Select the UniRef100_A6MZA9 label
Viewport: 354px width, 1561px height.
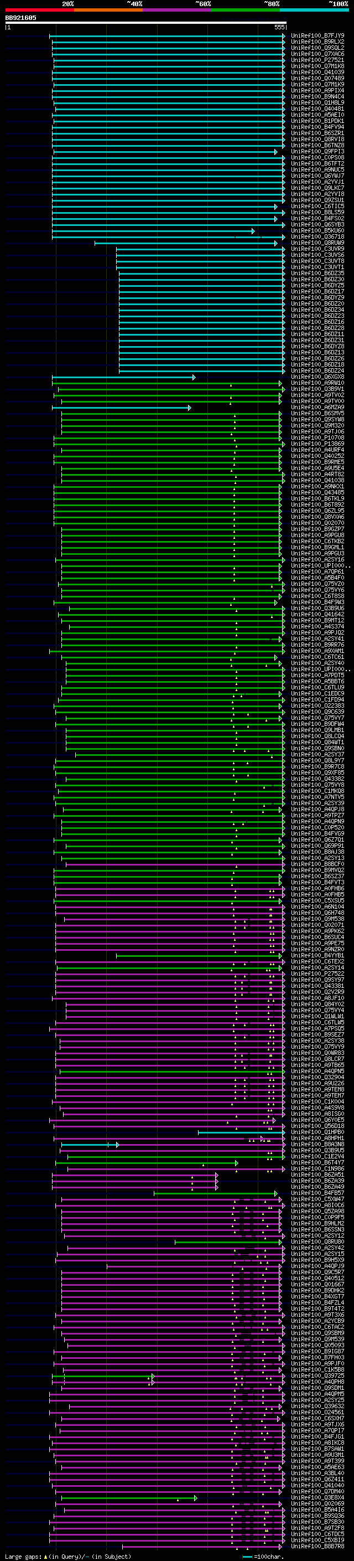pos(317,407)
